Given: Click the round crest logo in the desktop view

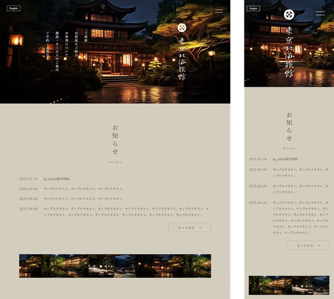Looking at the screenshot, I should [x=182, y=28].
